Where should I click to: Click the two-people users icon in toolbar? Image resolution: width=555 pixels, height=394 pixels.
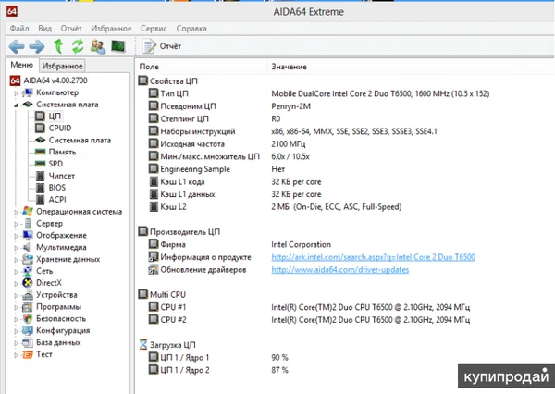coord(97,46)
